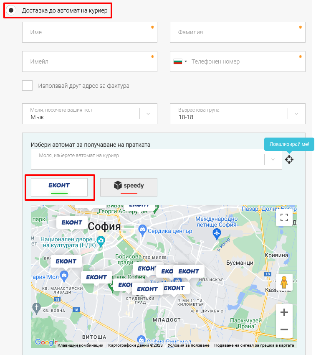Click the Street View pegman icon
Screen dimensions: 316x355
coord(284,282)
